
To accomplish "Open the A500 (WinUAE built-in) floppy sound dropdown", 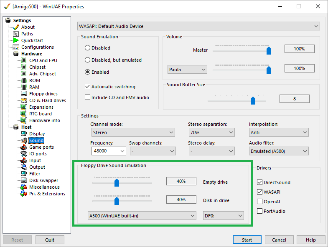I will tap(142, 216).
